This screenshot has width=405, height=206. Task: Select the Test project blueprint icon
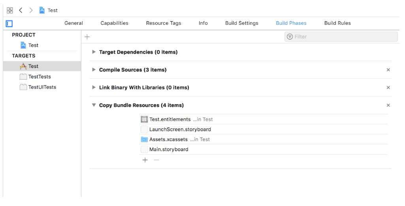(x=23, y=45)
